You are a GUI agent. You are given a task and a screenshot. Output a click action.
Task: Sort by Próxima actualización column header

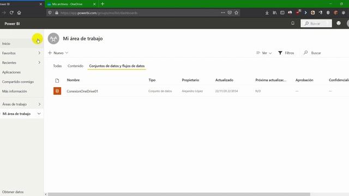click(270, 80)
